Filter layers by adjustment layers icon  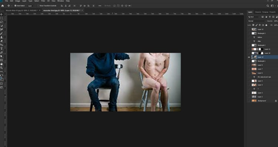pos(266,17)
